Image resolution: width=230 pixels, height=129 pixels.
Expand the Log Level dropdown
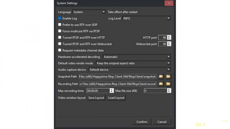coord(147,18)
